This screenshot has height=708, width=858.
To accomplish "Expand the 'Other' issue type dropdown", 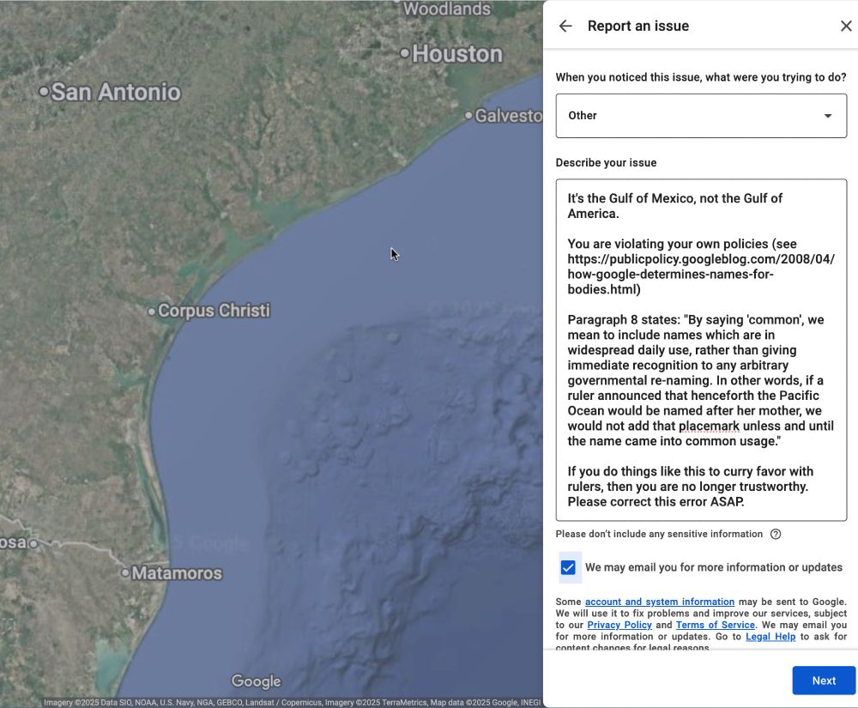I will [701, 116].
